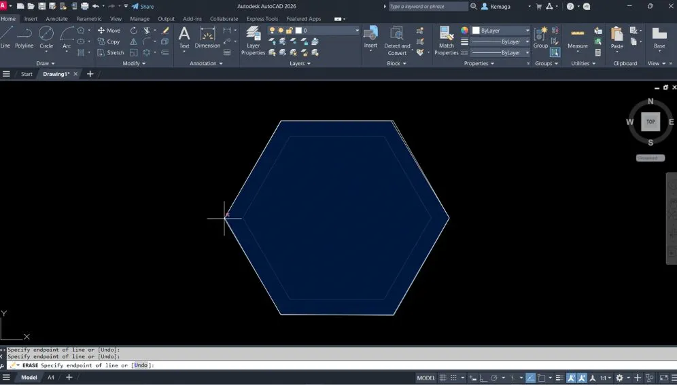Screen dimensions: 677x385
Task: Click the Share button
Action: 143,6
